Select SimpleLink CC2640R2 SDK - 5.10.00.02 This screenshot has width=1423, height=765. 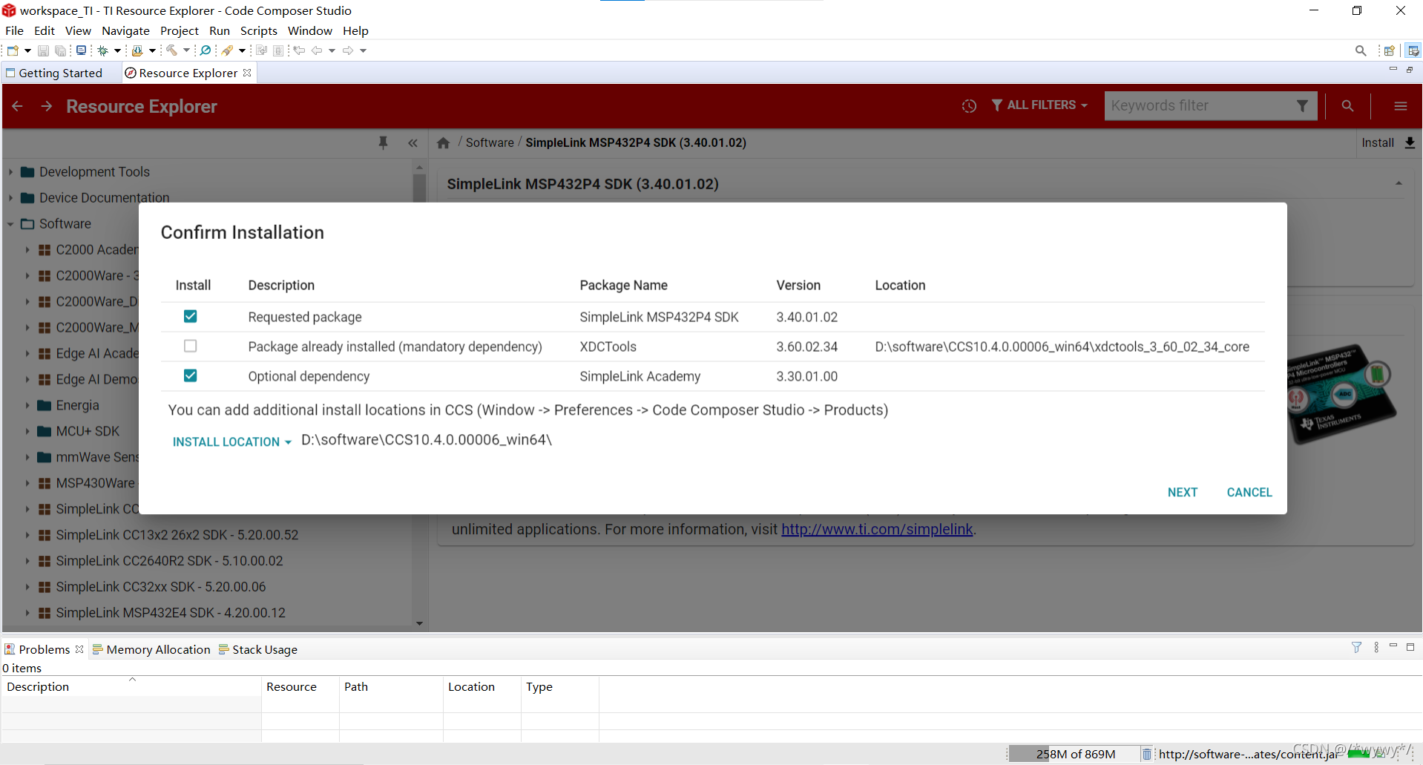[169, 561]
